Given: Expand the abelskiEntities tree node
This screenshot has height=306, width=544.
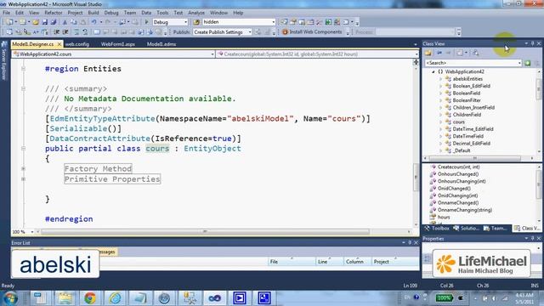Looking at the screenshot, I should coord(441,79).
